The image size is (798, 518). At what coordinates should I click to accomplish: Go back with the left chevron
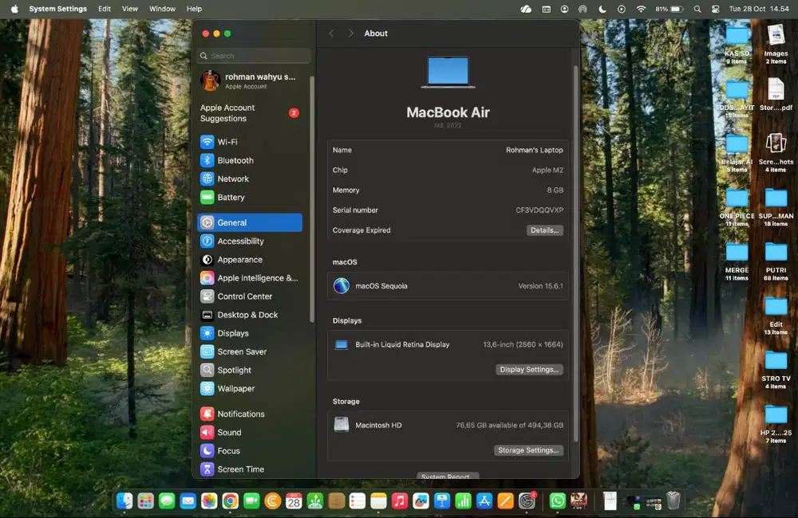332,33
